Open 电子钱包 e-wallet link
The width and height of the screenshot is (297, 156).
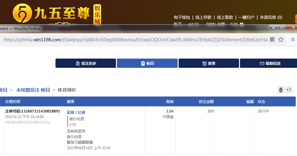(x=182, y=17)
